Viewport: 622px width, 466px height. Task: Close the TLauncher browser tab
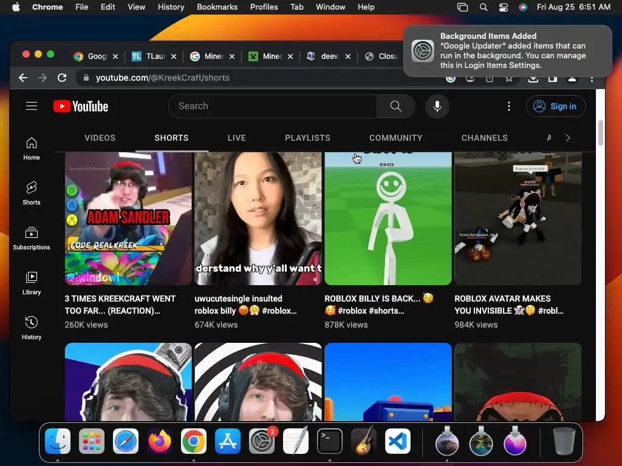(174, 56)
